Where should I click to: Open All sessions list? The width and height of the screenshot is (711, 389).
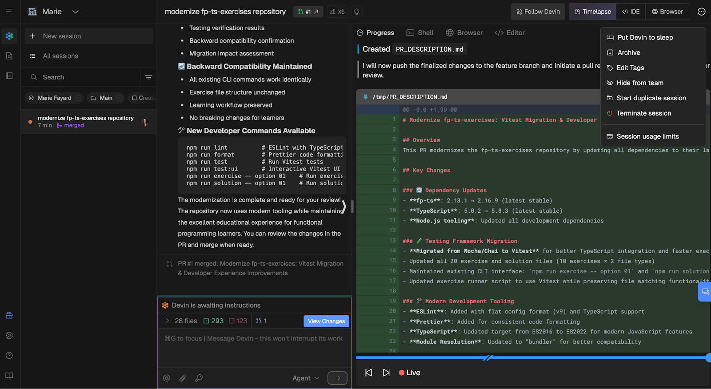88,56
